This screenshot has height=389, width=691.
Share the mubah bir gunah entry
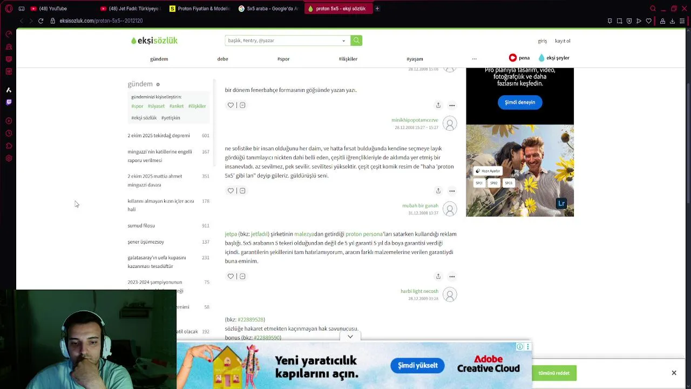438,276
